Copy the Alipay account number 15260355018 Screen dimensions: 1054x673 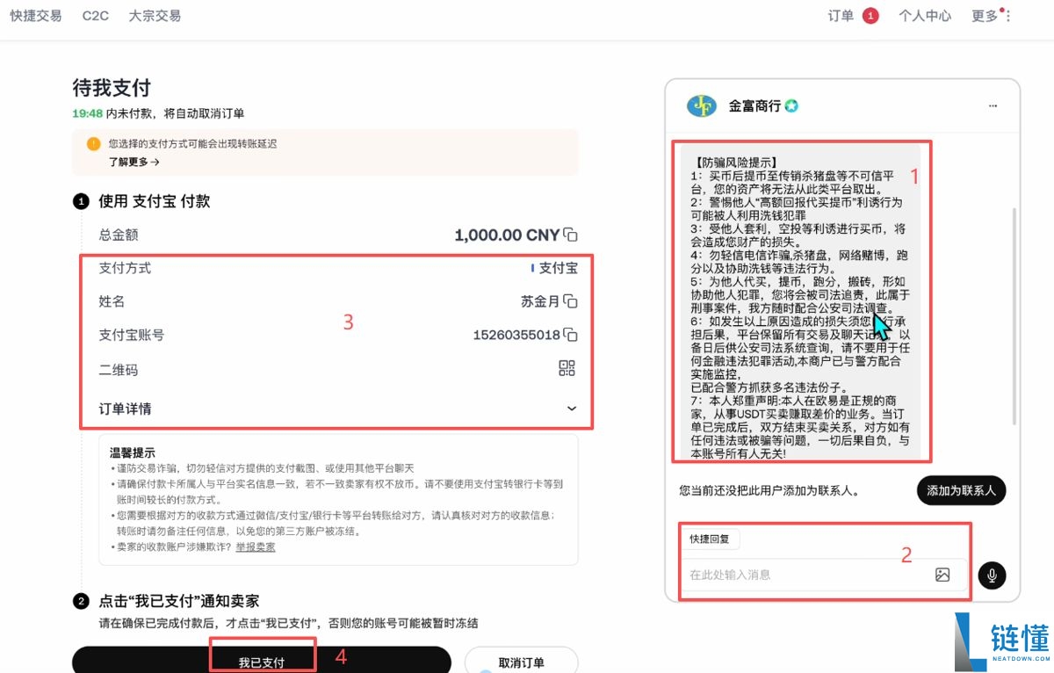coord(570,335)
